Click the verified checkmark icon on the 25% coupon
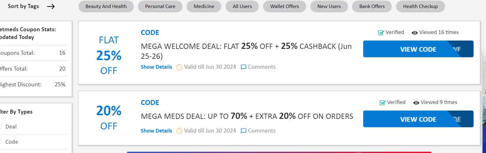Viewport: 486px width, 153px height. point(381,33)
